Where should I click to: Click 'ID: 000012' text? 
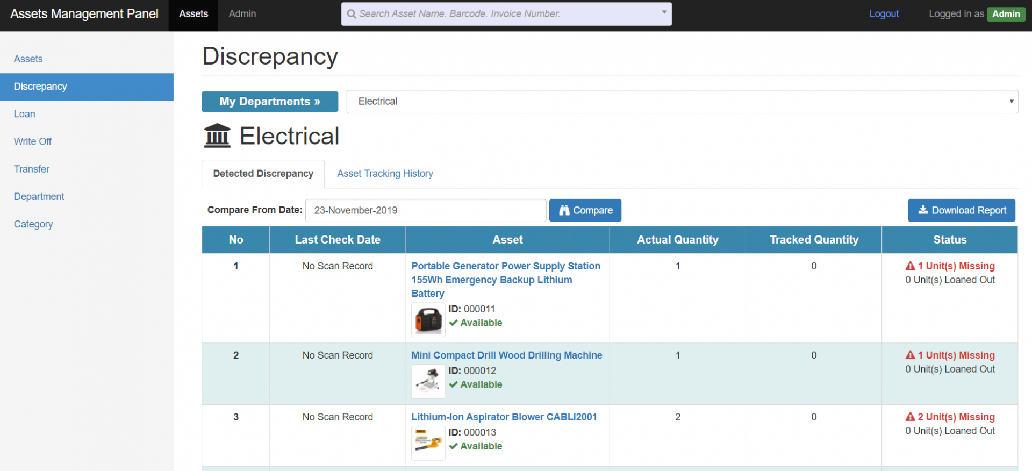click(472, 370)
